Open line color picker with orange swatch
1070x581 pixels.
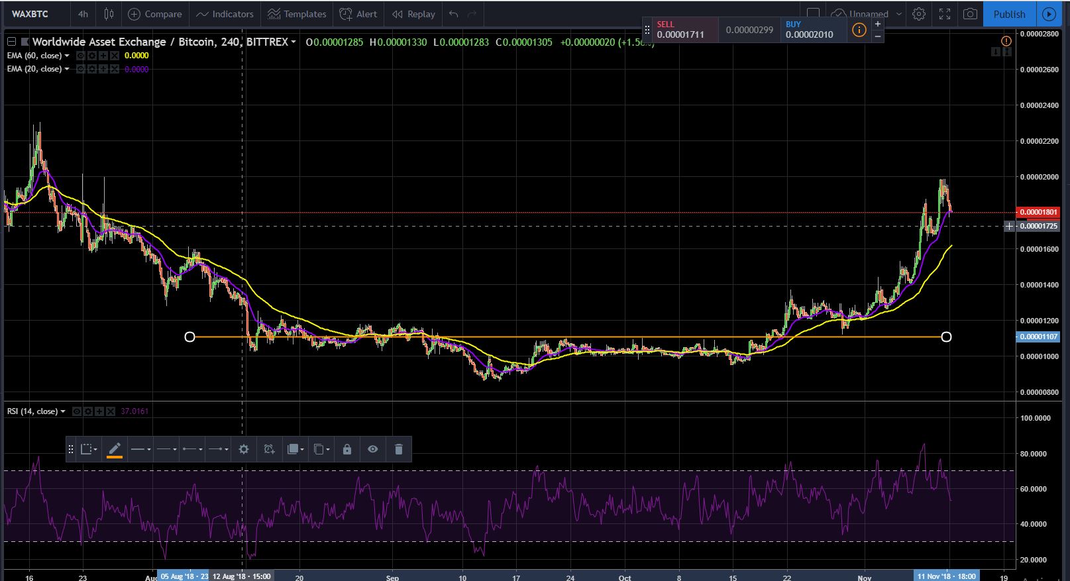coord(115,449)
